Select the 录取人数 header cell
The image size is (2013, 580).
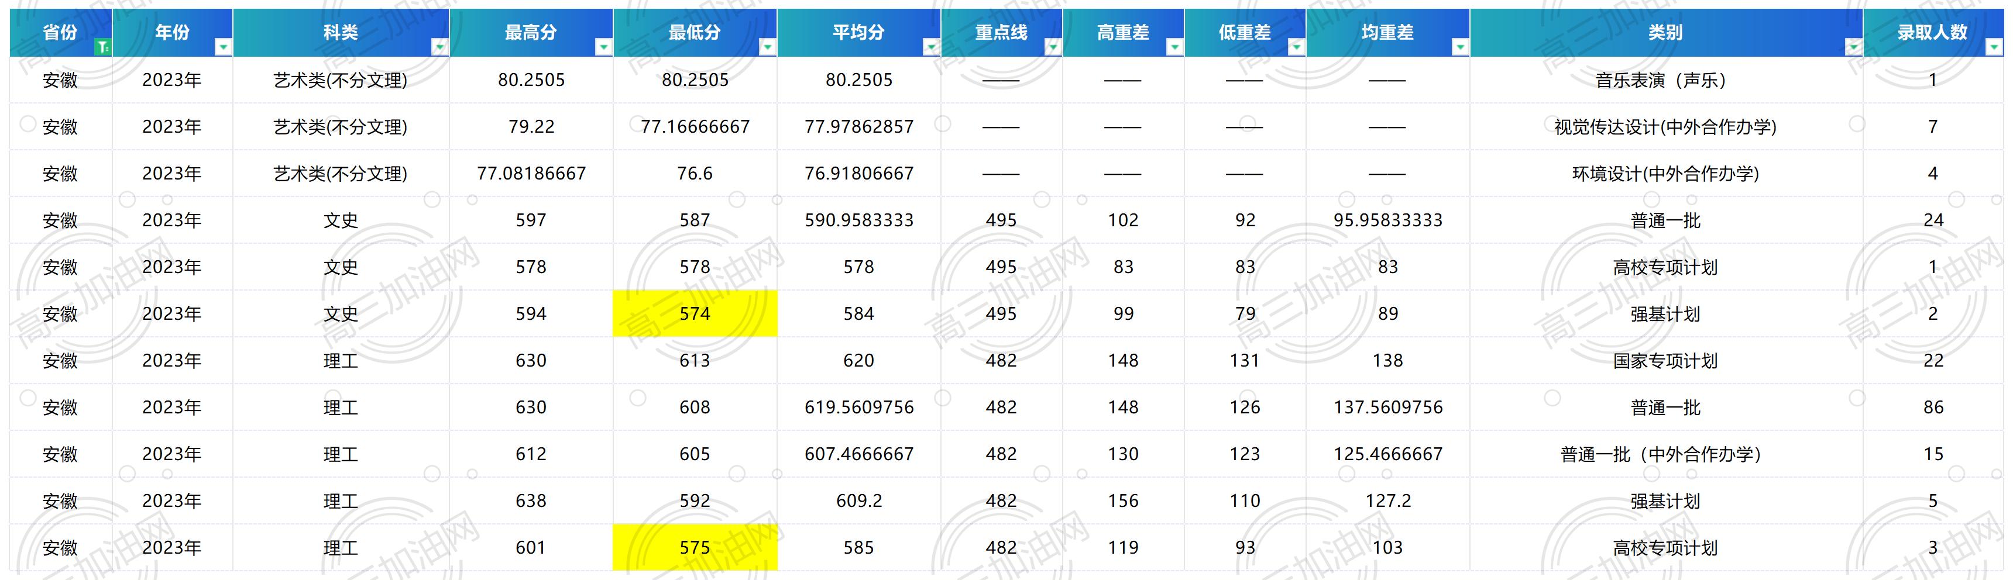(x=1933, y=33)
